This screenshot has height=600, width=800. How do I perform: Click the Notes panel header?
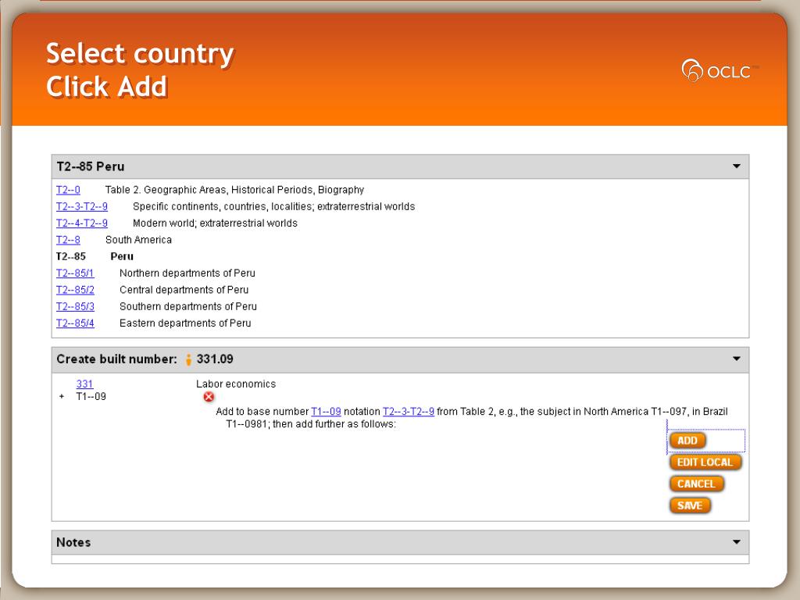(x=400, y=542)
